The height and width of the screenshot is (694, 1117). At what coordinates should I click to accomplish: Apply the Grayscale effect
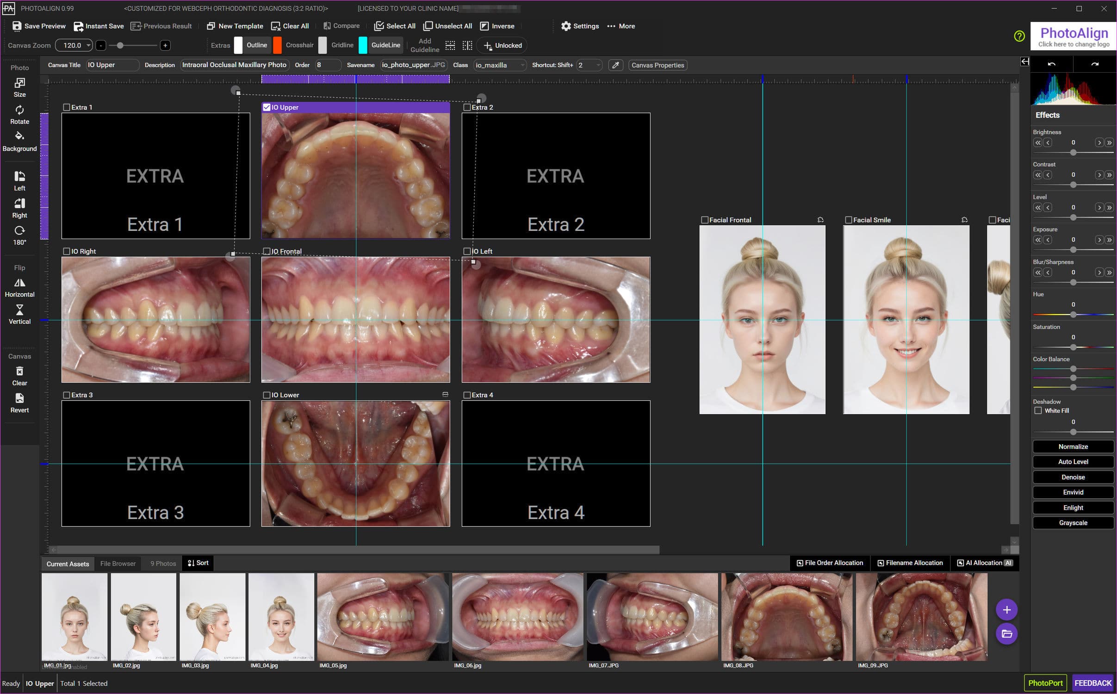coord(1073,522)
